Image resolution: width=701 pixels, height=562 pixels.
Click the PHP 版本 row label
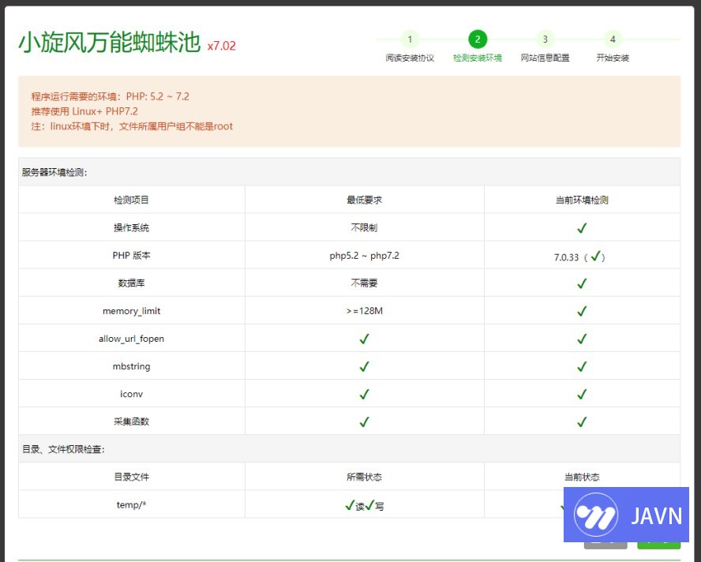[131, 256]
